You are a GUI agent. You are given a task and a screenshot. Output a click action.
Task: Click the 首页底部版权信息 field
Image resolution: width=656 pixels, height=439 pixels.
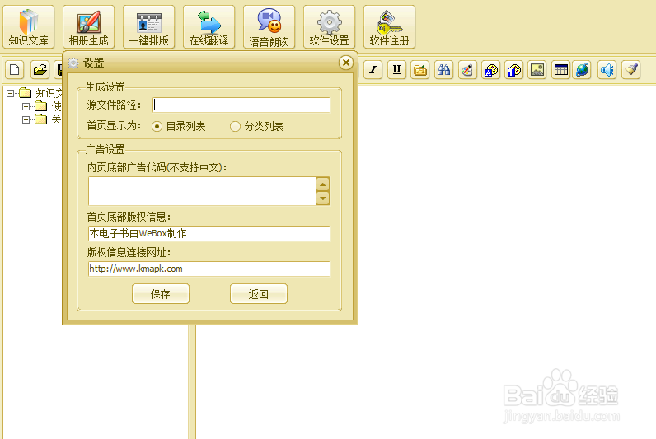(x=209, y=233)
